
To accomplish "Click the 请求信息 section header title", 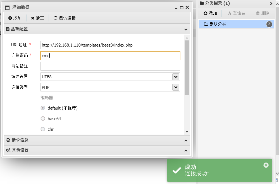I will point(20,140).
